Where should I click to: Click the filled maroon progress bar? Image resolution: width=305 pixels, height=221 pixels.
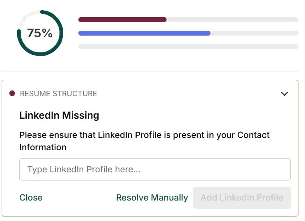[x=122, y=20]
